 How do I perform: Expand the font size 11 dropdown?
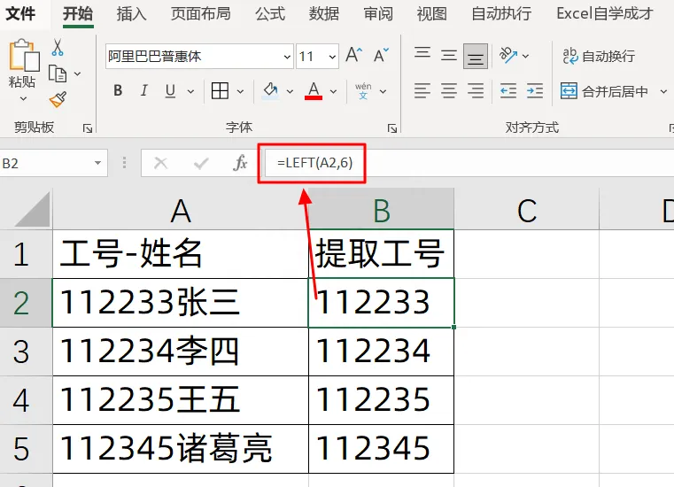(x=332, y=57)
